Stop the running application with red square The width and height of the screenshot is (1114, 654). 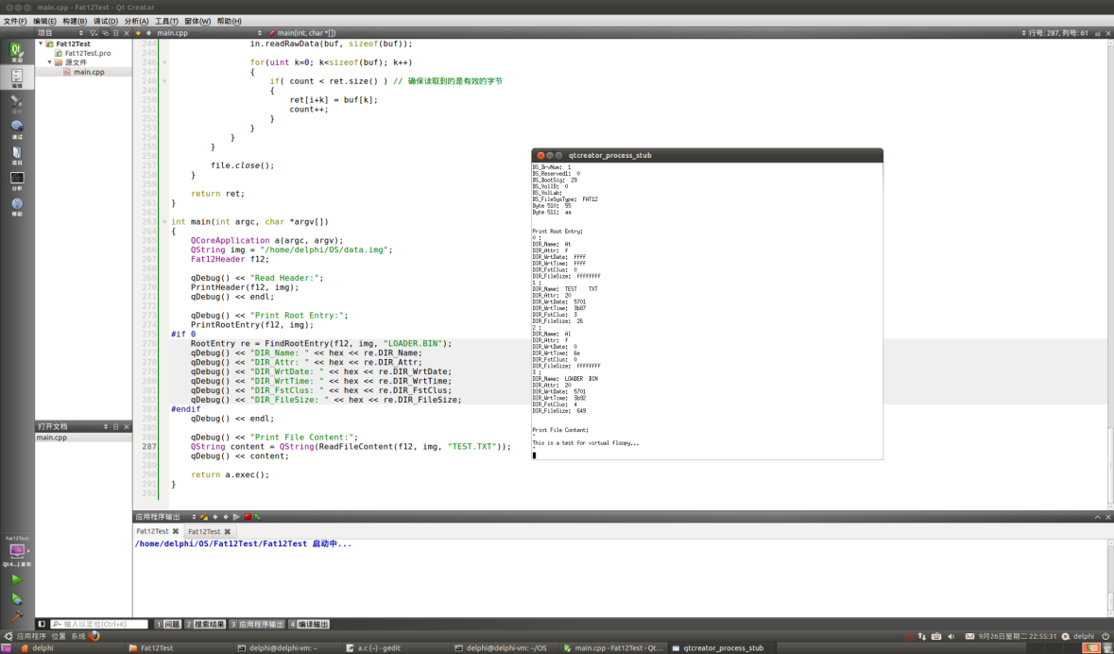coord(248,517)
